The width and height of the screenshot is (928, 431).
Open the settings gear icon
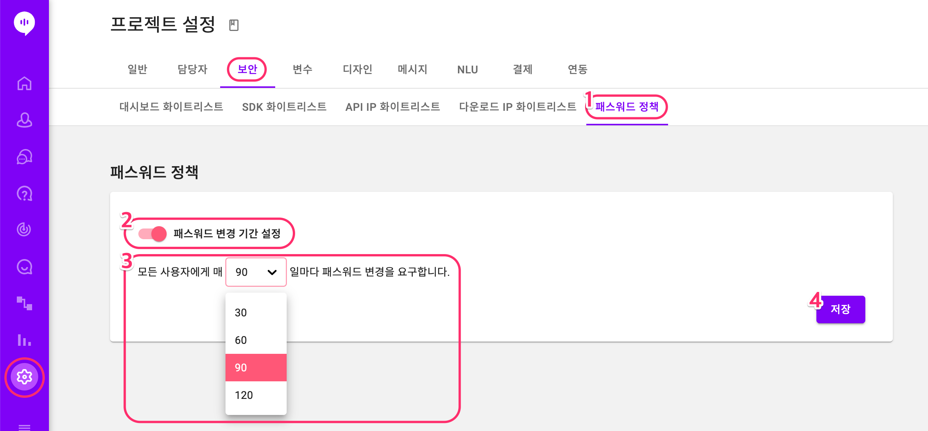tap(24, 377)
